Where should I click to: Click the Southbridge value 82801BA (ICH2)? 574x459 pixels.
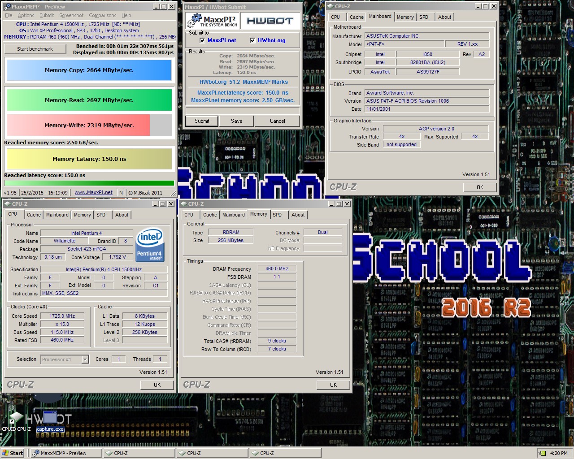[x=428, y=63]
